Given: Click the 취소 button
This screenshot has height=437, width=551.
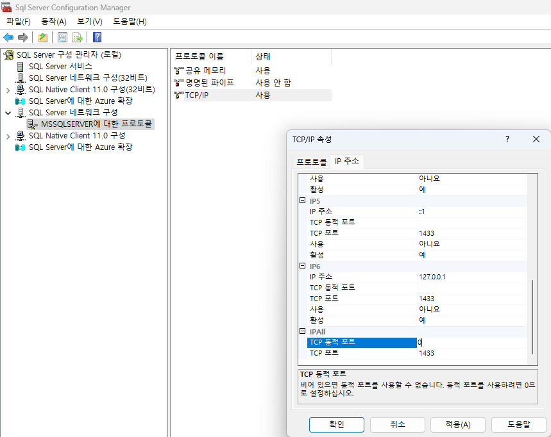Looking at the screenshot, I should [x=398, y=425].
